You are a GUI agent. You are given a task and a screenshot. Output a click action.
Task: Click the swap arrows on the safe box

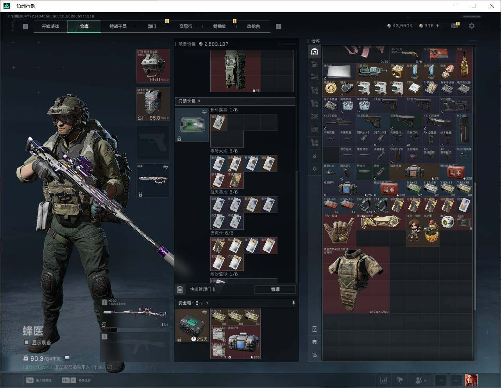(204, 312)
